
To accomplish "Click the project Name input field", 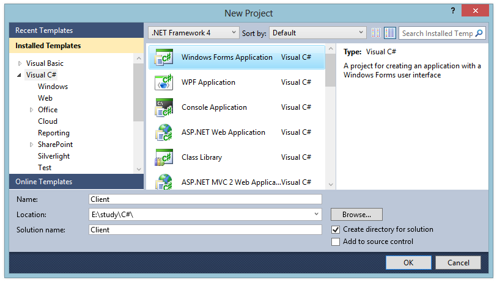I will (x=205, y=199).
